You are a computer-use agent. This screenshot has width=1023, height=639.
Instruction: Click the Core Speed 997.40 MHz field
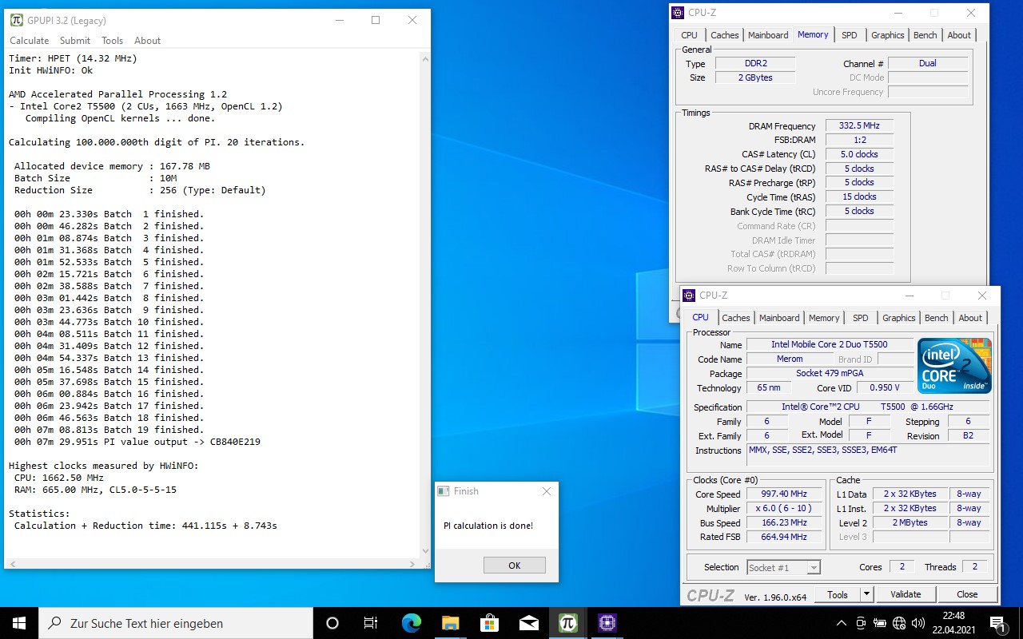pyautogui.click(x=784, y=494)
